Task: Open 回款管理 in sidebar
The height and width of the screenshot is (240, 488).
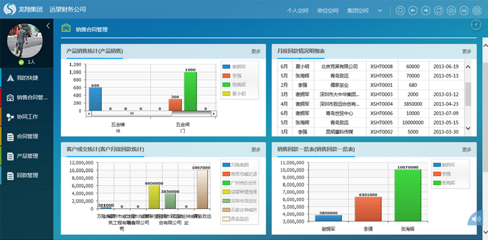Action: [x=27, y=176]
